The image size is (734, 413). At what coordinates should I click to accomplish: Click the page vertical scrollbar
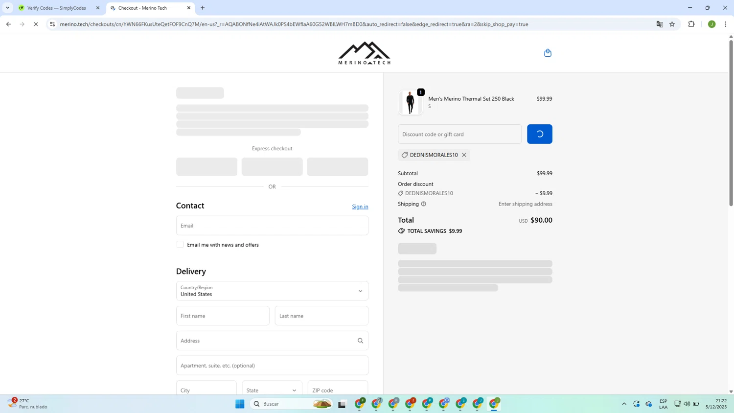coord(731,122)
